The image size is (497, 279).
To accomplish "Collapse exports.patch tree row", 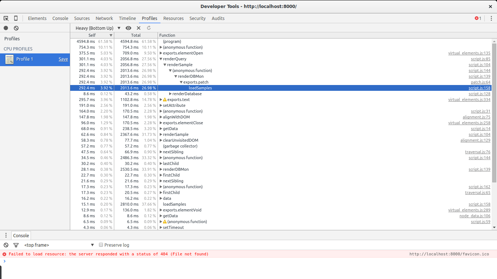I will 181,82.
